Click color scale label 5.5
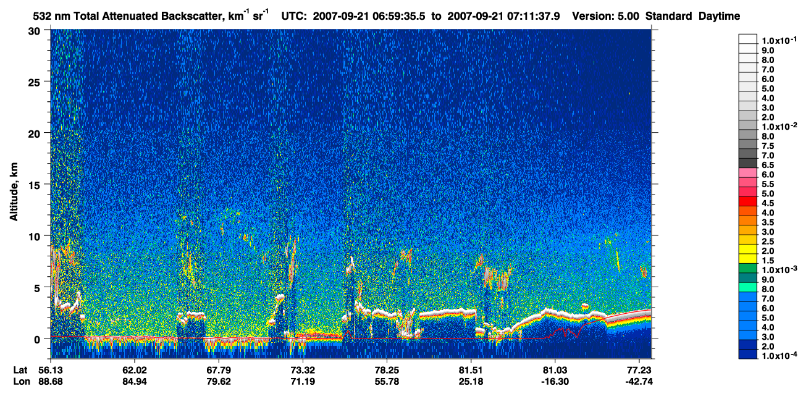 pyautogui.click(x=769, y=184)
